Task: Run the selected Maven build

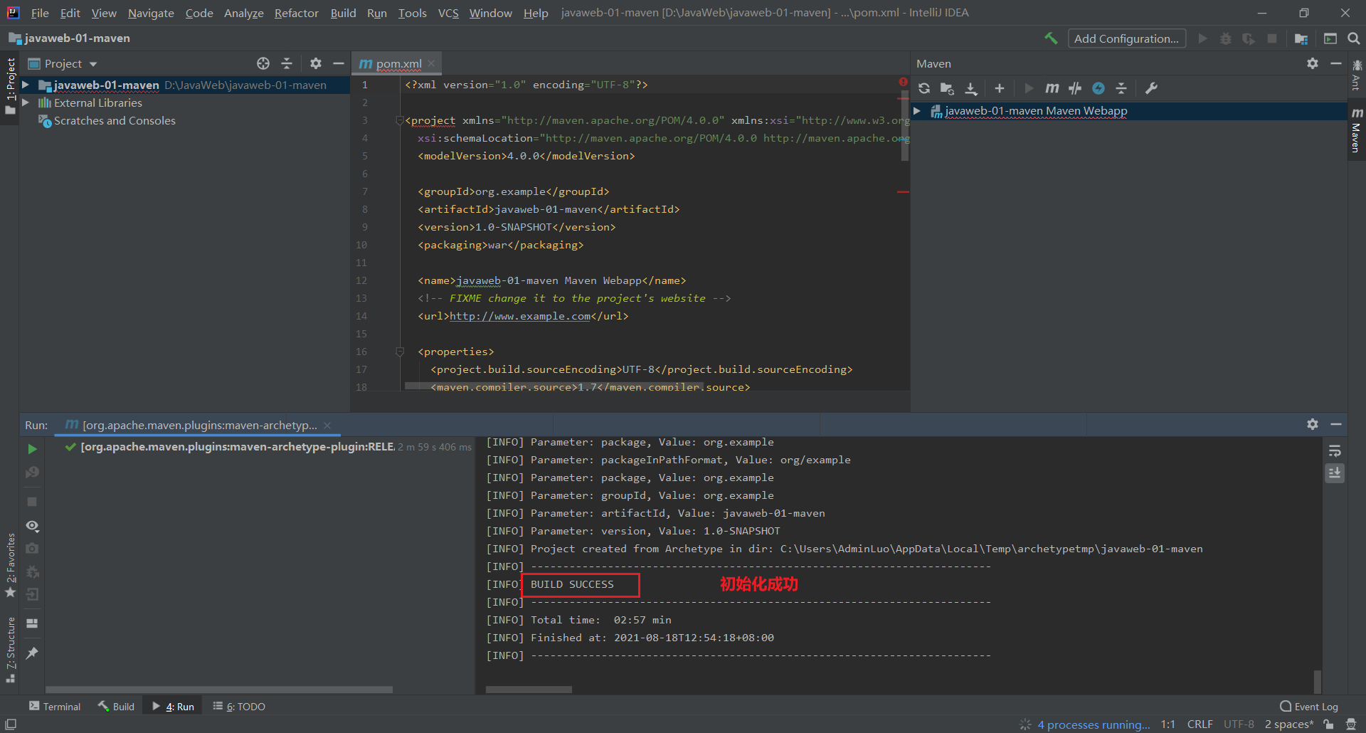Action: 1029,88
